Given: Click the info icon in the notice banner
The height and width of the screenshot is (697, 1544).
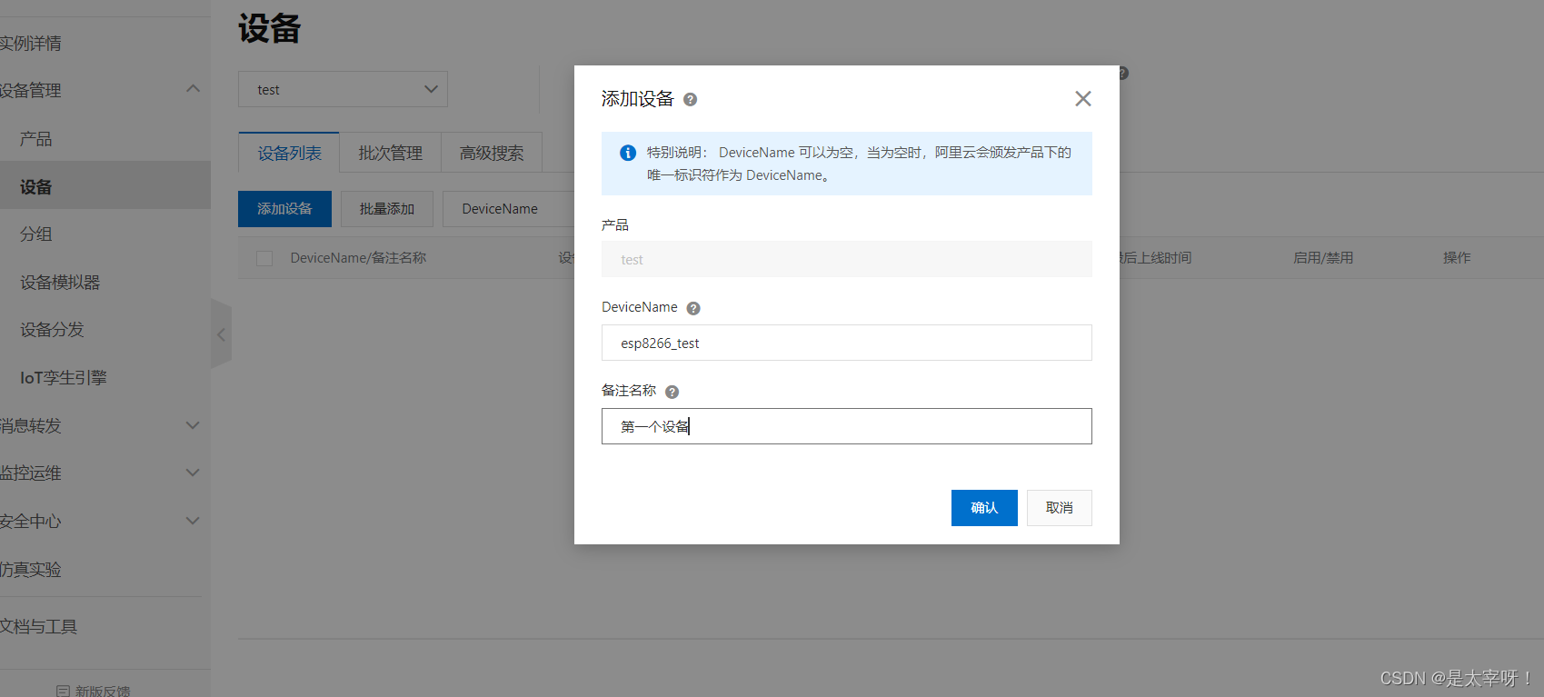Looking at the screenshot, I should [628, 153].
